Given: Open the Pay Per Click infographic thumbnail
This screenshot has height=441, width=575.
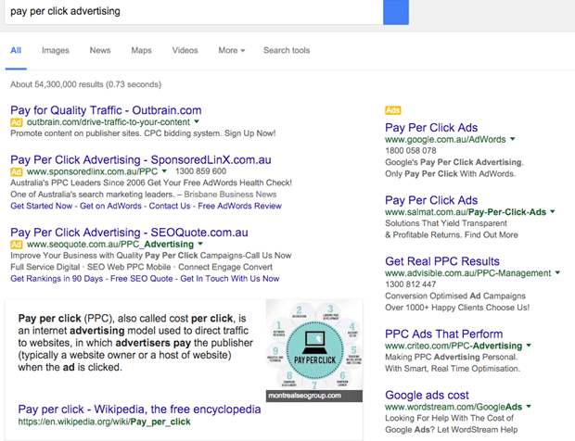Looking at the screenshot, I should 313,349.
